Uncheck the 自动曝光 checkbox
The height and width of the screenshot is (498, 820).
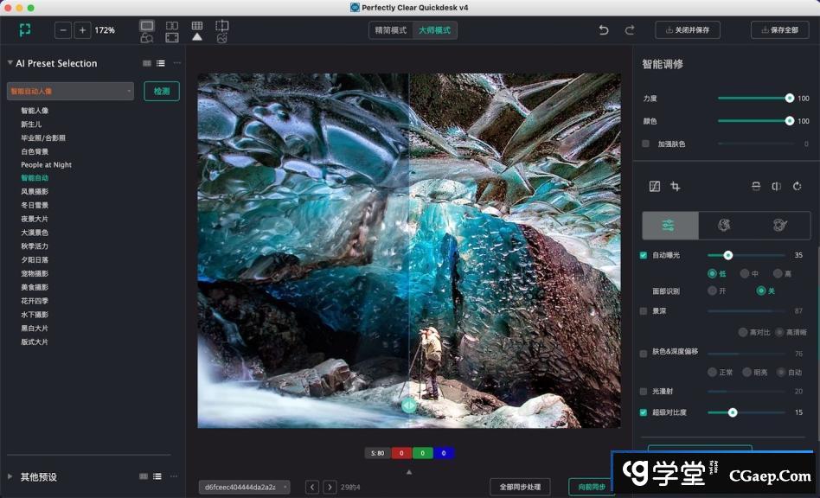pyautogui.click(x=644, y=255)
